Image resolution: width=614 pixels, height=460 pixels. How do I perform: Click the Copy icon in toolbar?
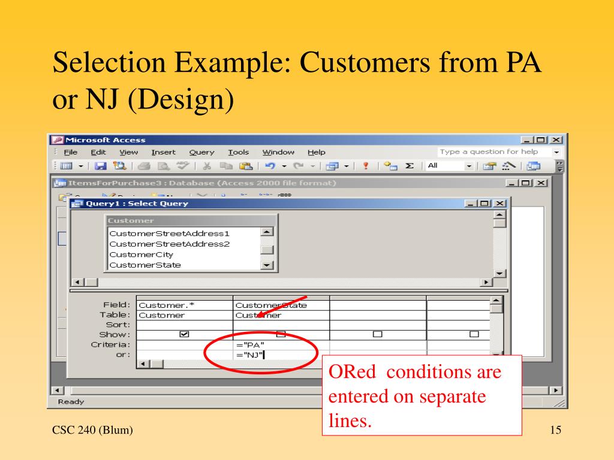pos(226,167)
